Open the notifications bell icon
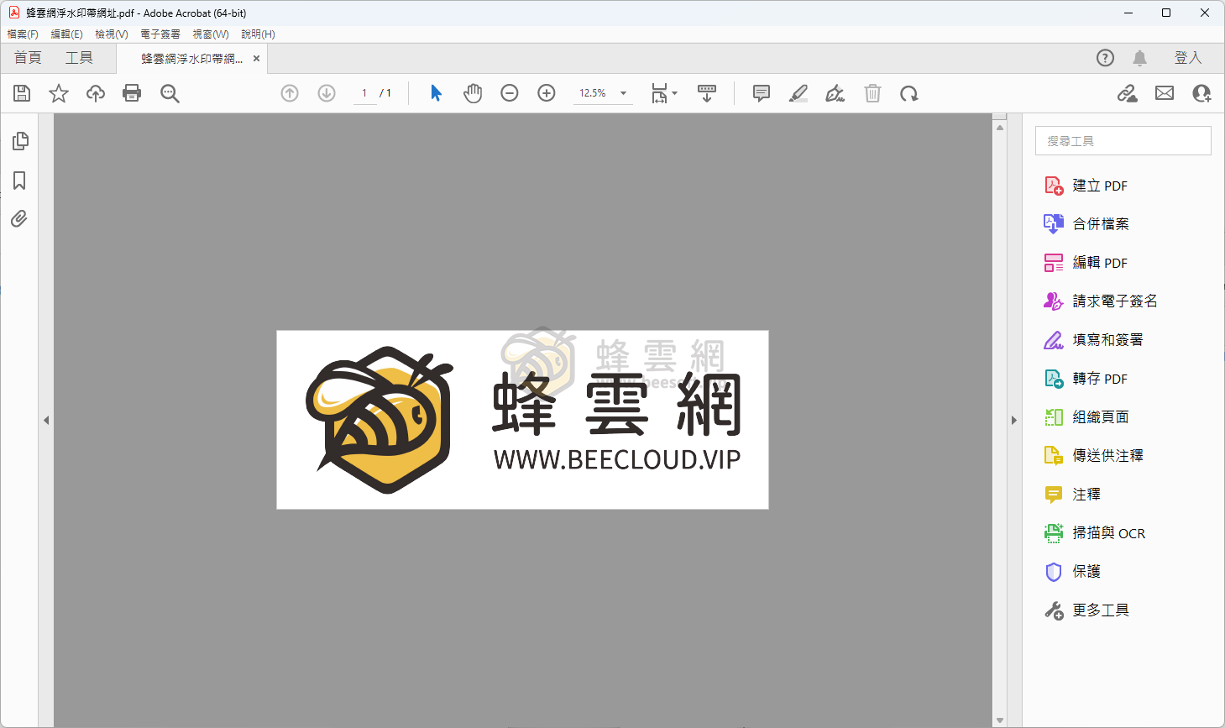This screenshot has width=1225, height=728. pos(1139,58)
